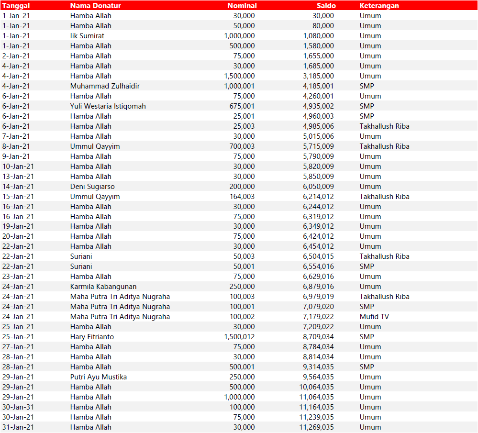
Task: Click the Tanggal column header
Action: 16,6
